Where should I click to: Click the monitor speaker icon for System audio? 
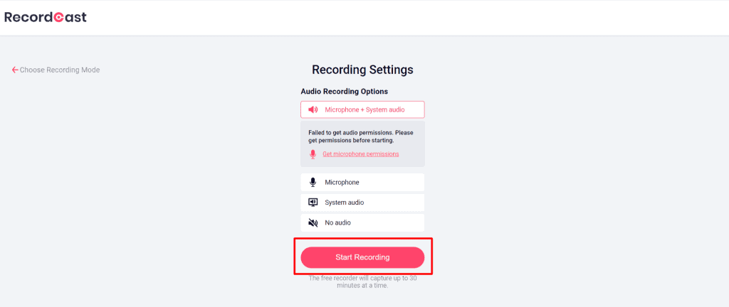pyautogui.click(x=313, y=203)
